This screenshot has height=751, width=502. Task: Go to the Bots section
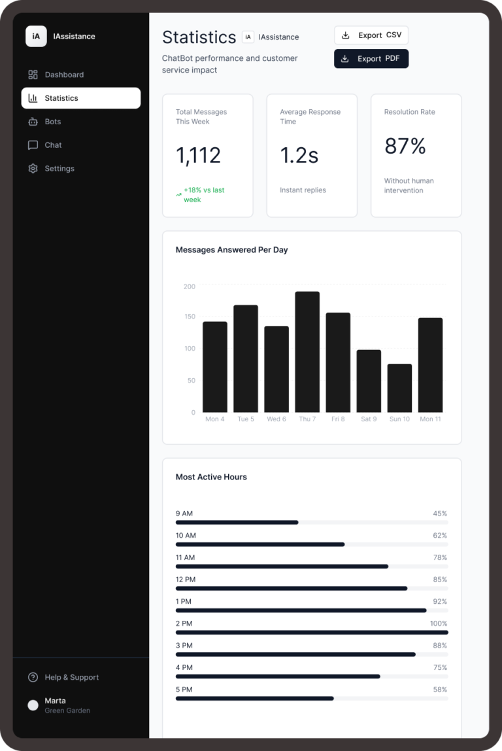point(53,122)
